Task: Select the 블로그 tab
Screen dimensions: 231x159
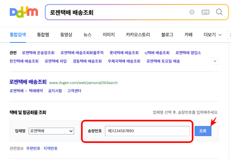Action: coord(167,35)
